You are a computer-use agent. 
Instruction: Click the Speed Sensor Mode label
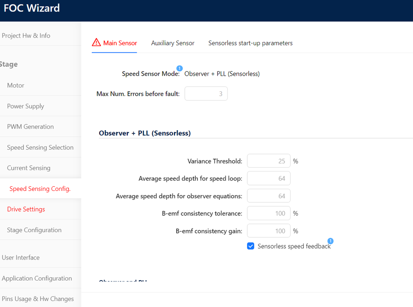[150, 74]
